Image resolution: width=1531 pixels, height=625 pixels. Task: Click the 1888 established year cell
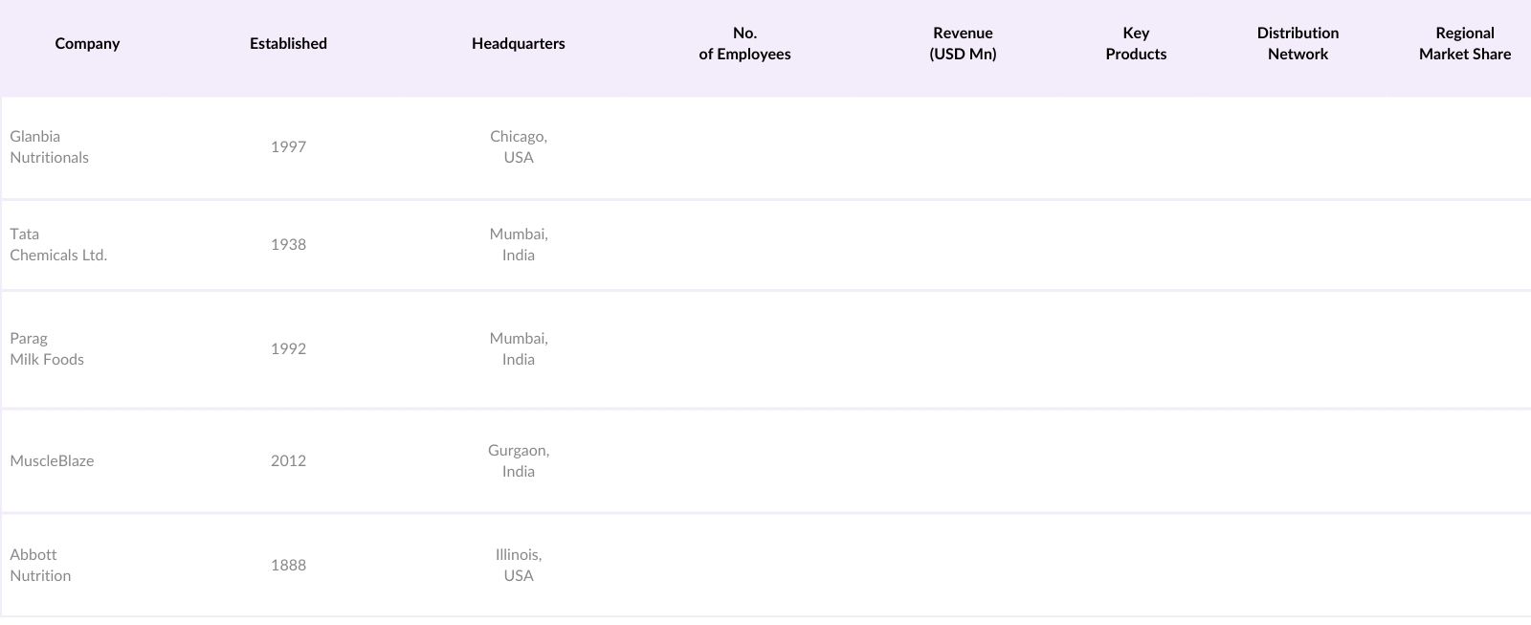click(288, 566)
